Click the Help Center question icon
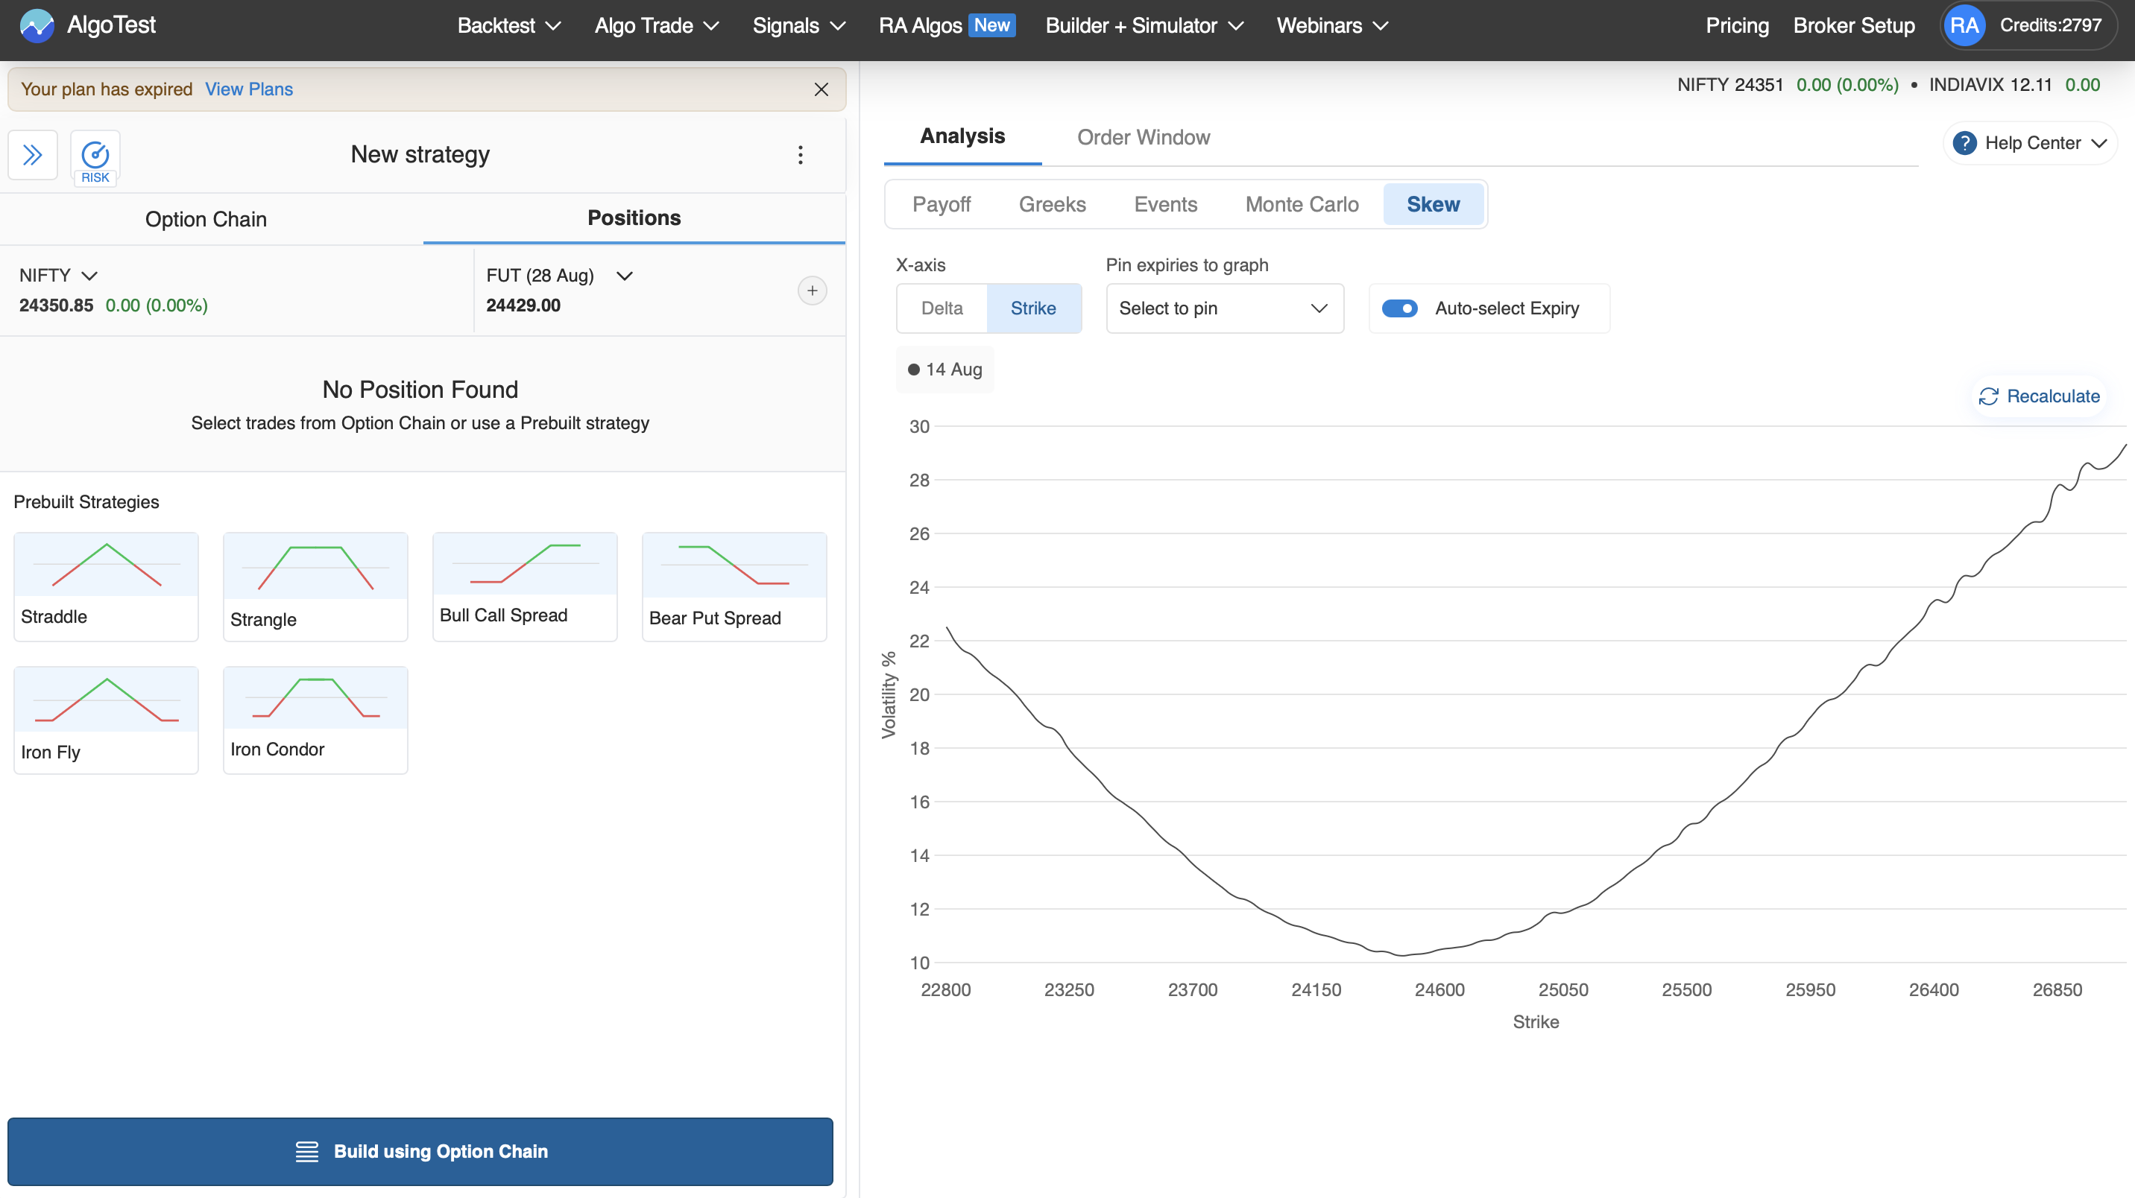 click(x=1964, y=143)
